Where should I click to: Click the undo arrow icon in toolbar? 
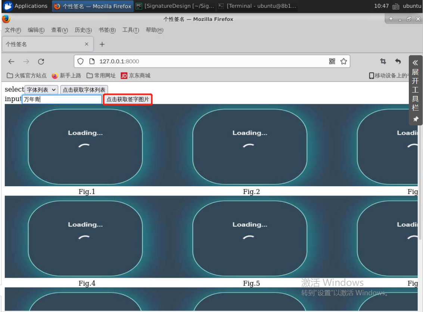398,62
